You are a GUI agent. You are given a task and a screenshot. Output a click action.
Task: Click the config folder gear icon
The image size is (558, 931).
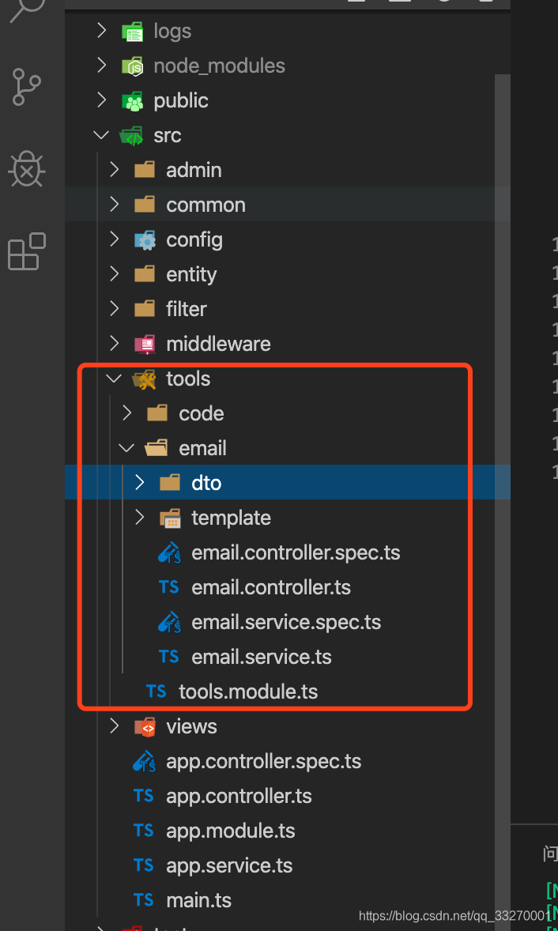[145, 240]
